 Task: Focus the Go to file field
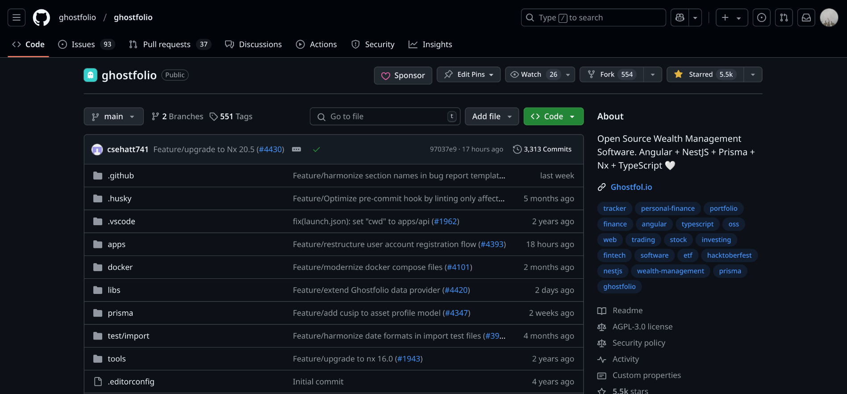pyautogui.click(x=385, y=117)
